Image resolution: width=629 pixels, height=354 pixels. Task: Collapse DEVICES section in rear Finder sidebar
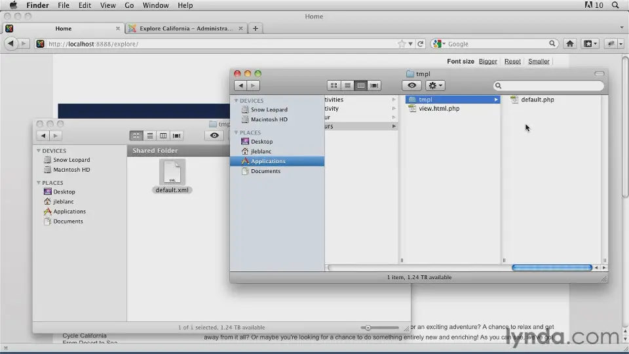(39, 151)
